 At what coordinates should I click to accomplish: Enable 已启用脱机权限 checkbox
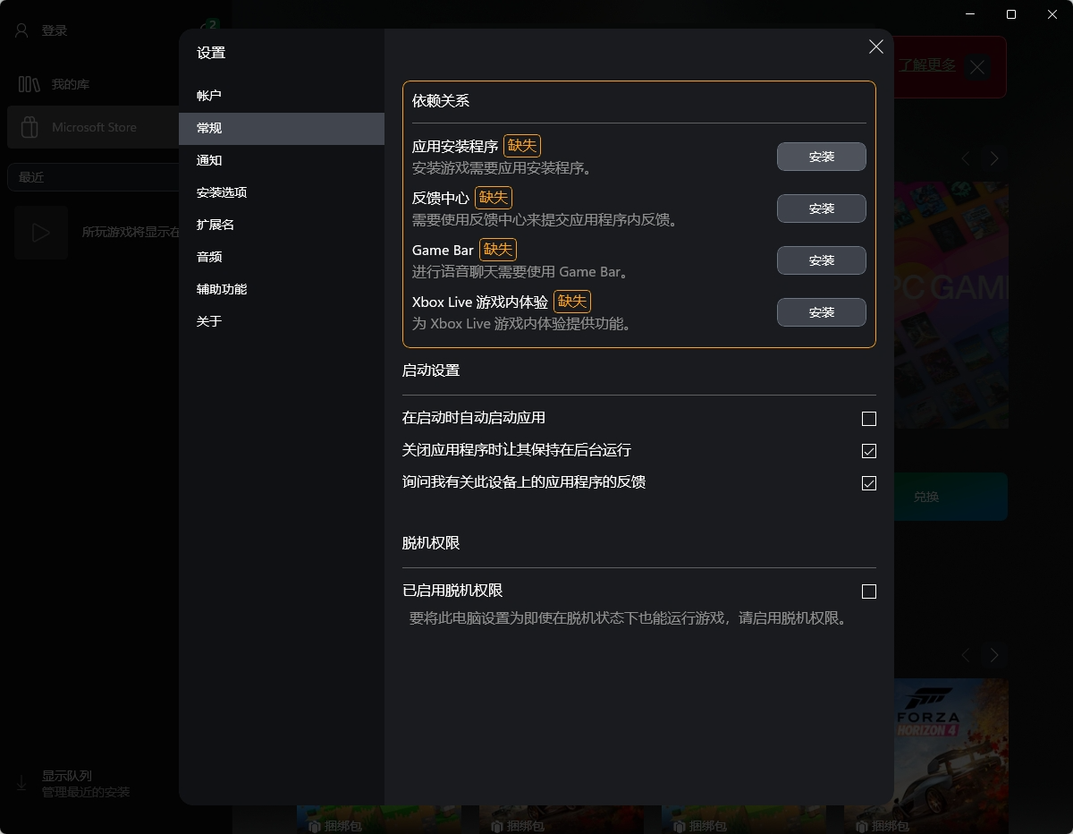coord(868,591)
